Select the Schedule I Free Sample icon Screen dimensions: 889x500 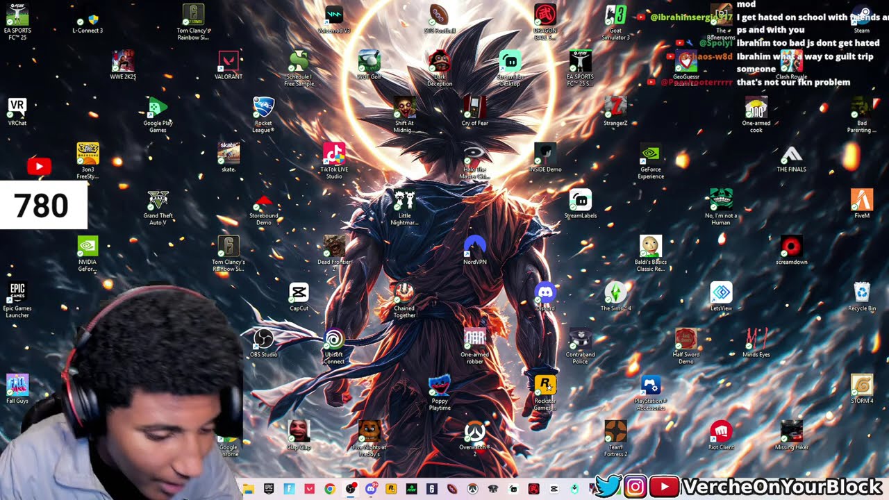tap(299, 68)
